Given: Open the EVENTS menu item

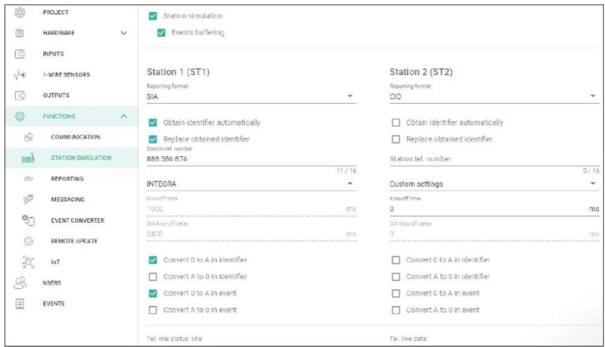Looking at the screenshot, I should tap(53, 303).
